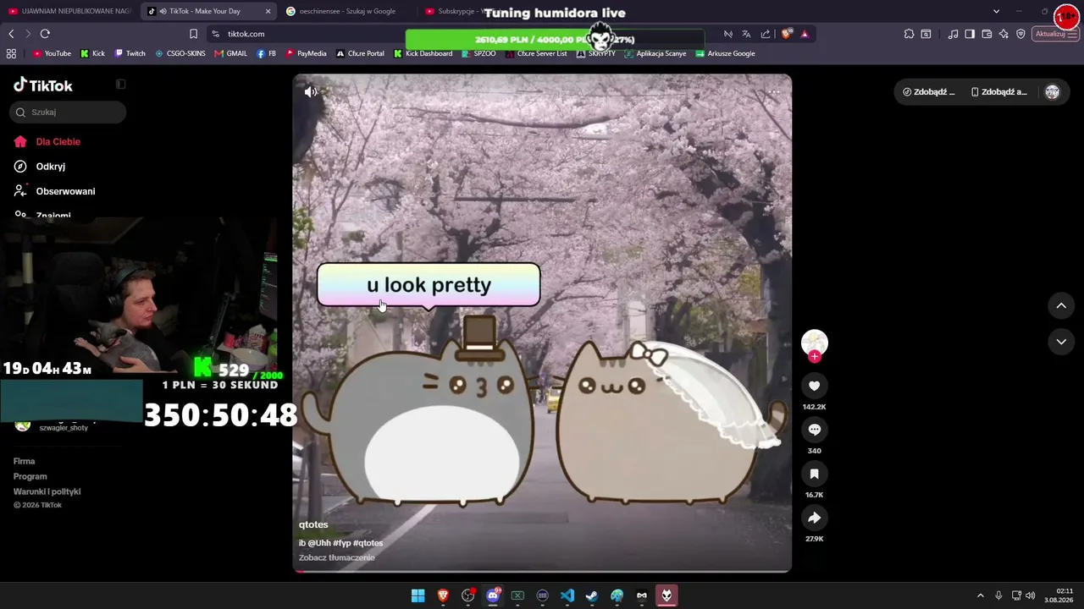
Task: Open the tab list dropdown arrow
Action: (x=996, y=11)
